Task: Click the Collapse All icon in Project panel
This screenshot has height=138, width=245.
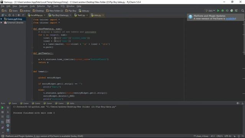Action: point(13,15)
